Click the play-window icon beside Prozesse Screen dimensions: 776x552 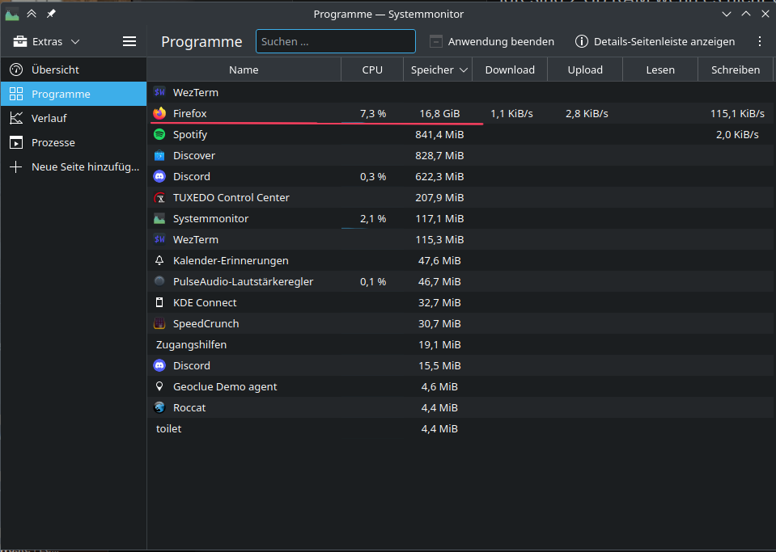click(x=16, y=143)
